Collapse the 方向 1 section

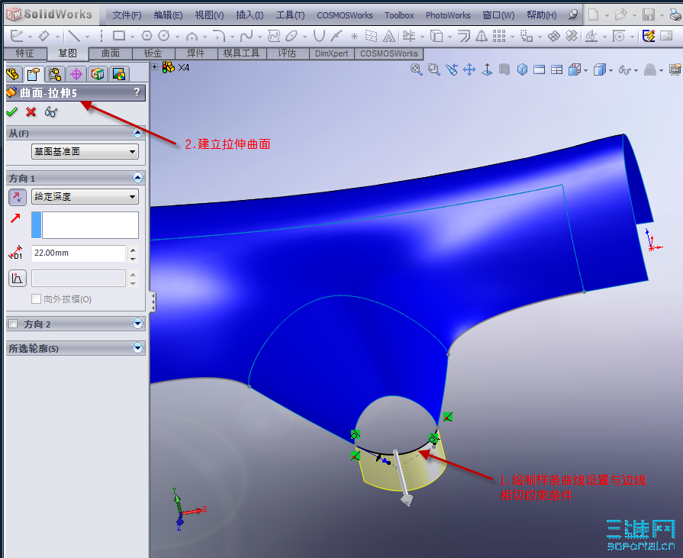[137, 177]
